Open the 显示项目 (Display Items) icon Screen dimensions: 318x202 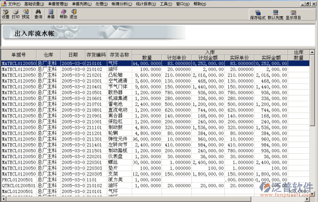point(293,15)
